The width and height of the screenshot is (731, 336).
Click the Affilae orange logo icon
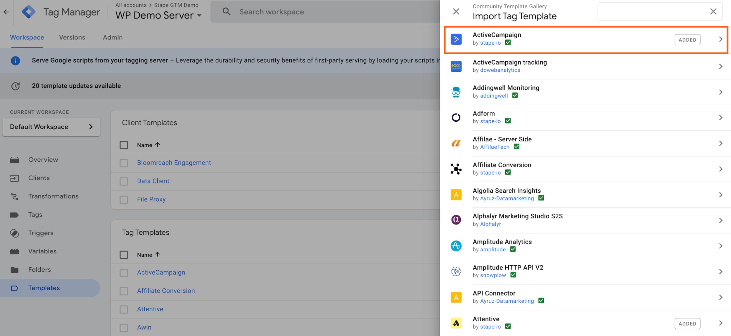(x=456, y=143)
